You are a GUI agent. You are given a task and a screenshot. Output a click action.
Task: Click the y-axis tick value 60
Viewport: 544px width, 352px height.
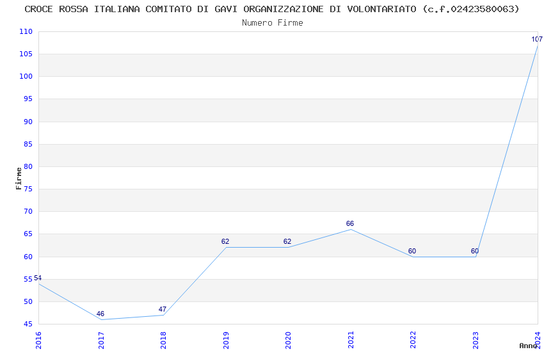(28, 257)
